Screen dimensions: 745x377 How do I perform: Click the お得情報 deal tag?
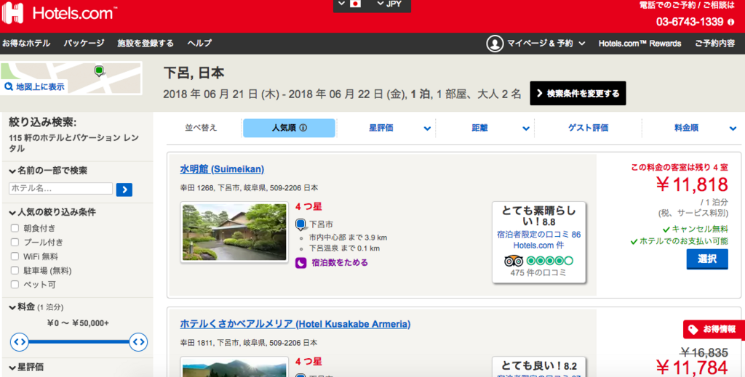pos(714,330)
